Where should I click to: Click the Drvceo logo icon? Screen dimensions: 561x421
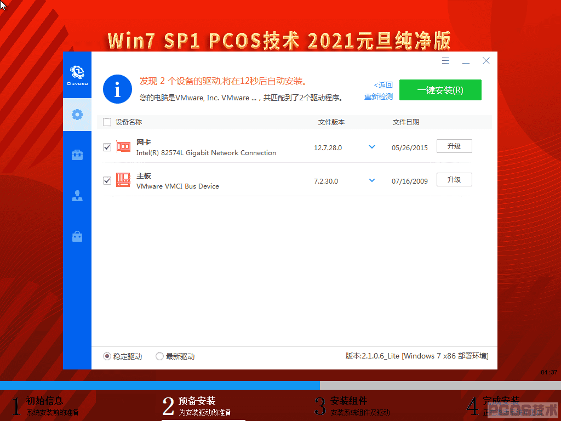77,75
